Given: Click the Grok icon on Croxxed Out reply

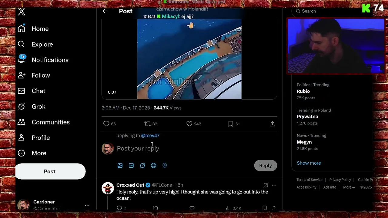Looking at the screenshot, I should click(x=266, y=185).
